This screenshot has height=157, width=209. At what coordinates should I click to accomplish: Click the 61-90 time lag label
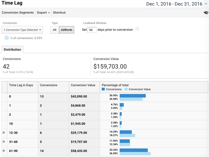(x=13, y=151)
